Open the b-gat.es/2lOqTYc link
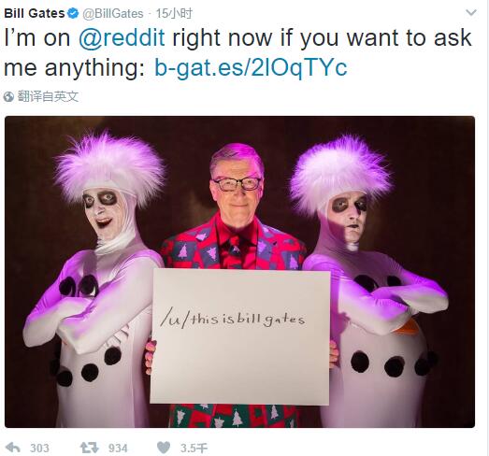The image size is (489, 456). point(251,67)
